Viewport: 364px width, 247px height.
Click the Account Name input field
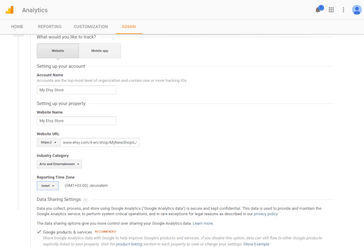click(76, 90)
